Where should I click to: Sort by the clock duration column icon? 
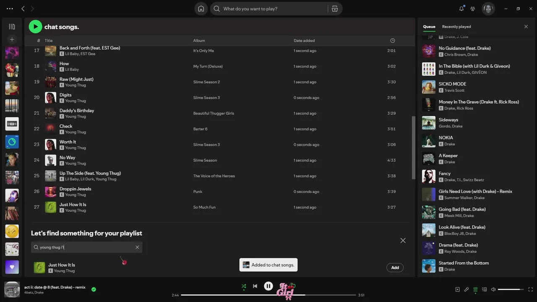pos(393,41)
